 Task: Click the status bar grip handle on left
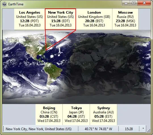(x=3, y=129)
